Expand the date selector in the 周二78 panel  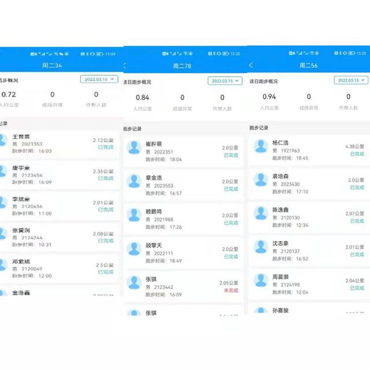pyautogui.click(x=225, y=82)
